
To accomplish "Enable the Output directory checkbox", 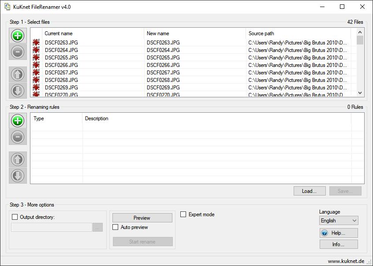I will (15, 217).
